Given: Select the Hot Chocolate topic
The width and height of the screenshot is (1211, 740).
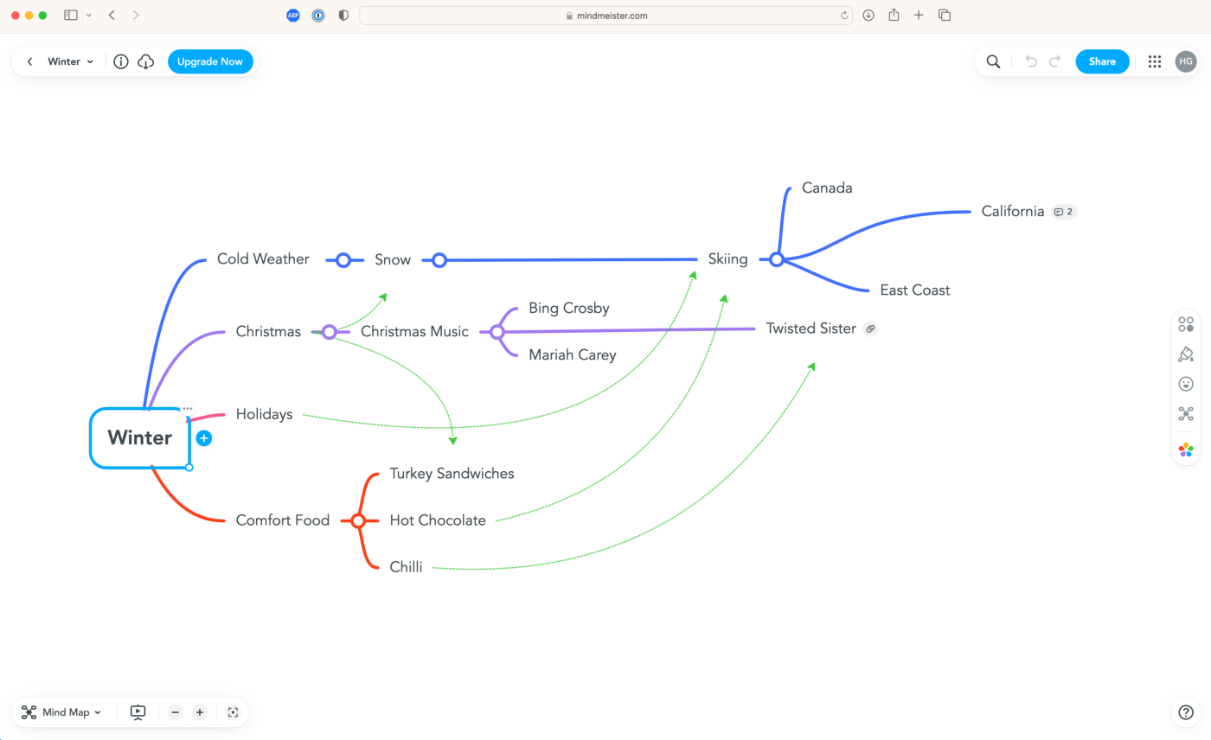Looking at the screenshot, I should [438, 520].
